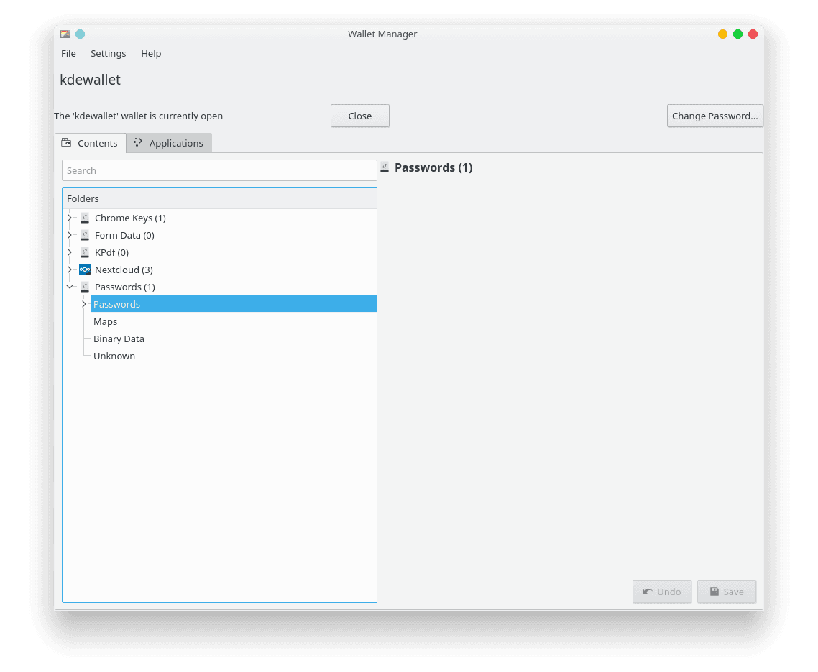Viewport: 818px width, 672px height.
Task: Click the Wallet Manager app icon in title bar
Action: [65, 34]
